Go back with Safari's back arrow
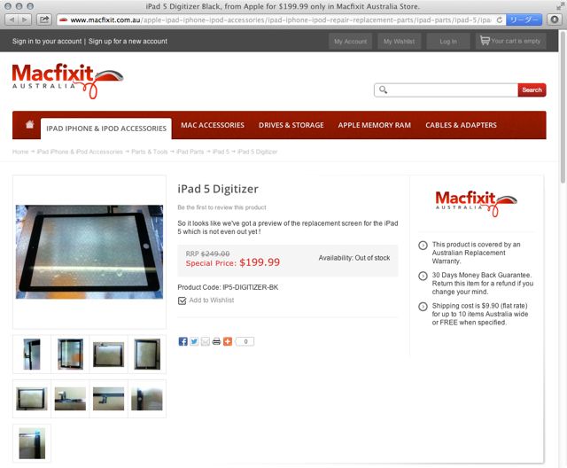The height and width of the screenshot is (468, 567). coord(12,19)
